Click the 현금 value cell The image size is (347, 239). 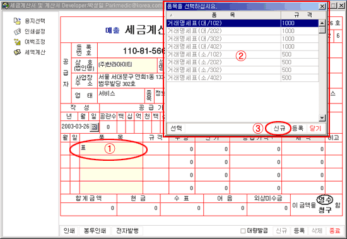(138, 209)
